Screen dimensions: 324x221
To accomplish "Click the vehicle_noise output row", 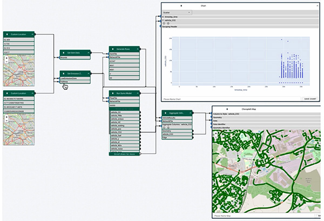I will [125, 149].
